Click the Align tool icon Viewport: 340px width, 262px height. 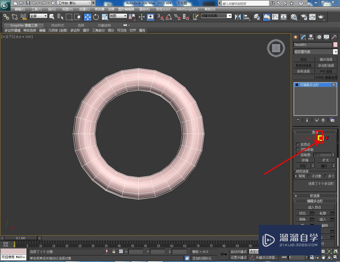[x=247, y=17]
